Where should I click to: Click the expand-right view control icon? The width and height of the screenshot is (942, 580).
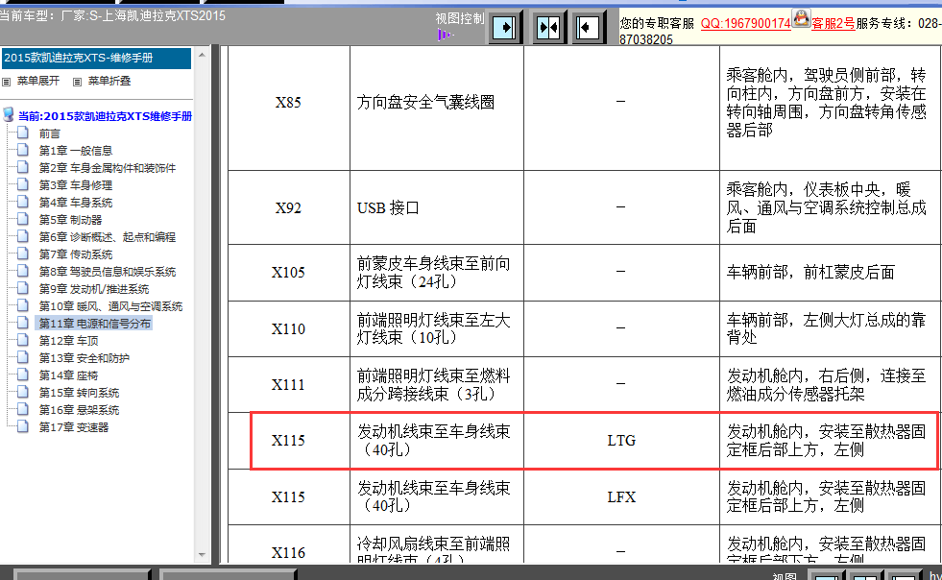click(504, 28)
